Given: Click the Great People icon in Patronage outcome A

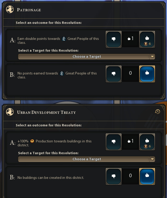Looking at the screenshot, I should pyautogui.click(x=64, y=39).
